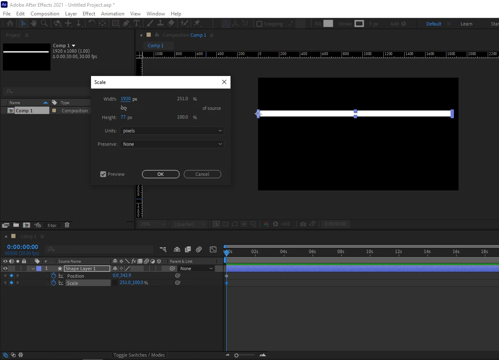Click the timeline zoom slider knob
499x360 pixels.
click(236, 355)
